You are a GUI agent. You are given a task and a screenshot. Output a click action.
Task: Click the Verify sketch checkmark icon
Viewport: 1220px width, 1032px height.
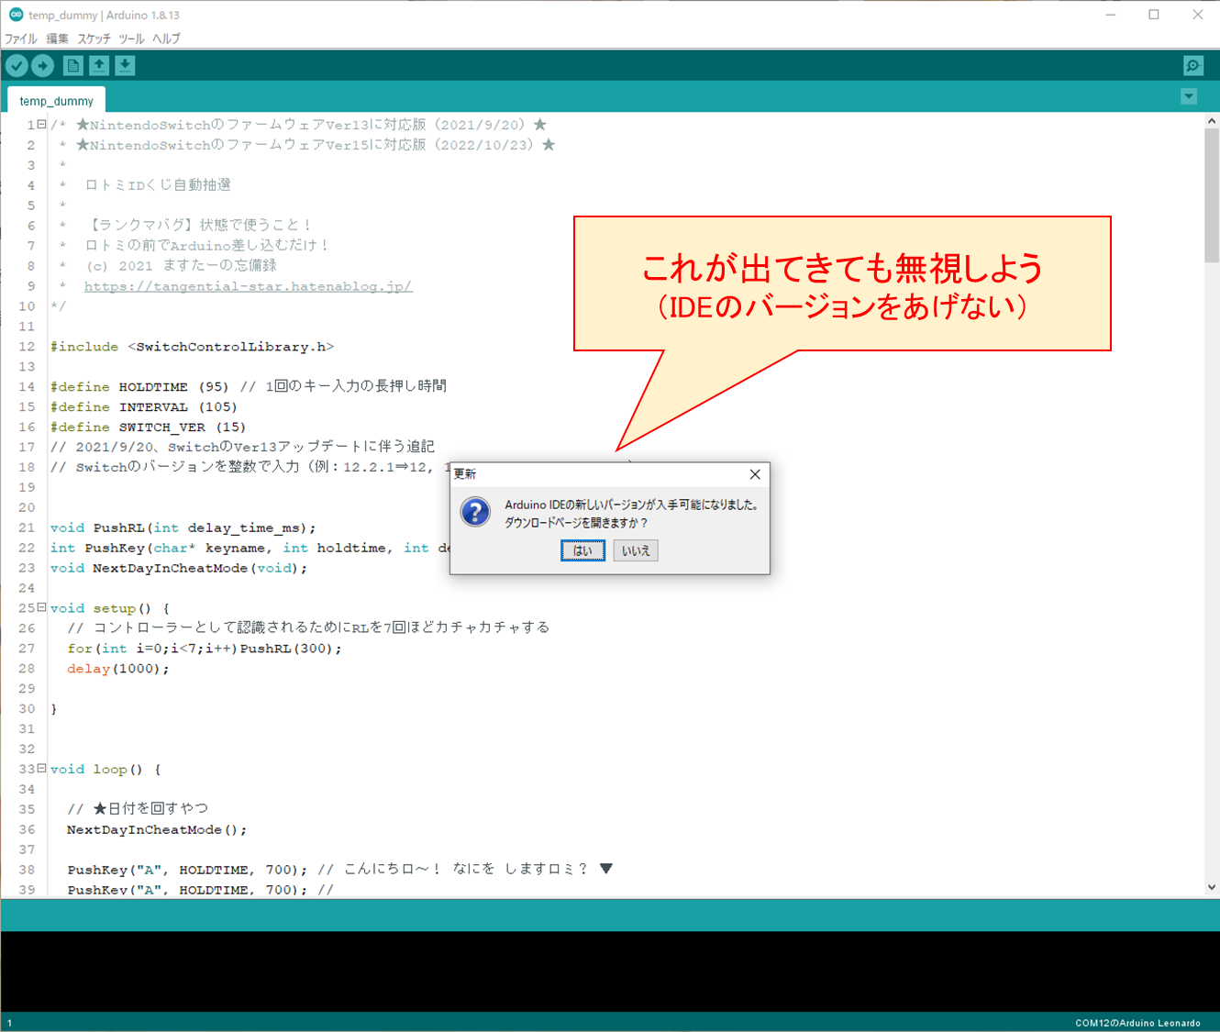(17, 65)
